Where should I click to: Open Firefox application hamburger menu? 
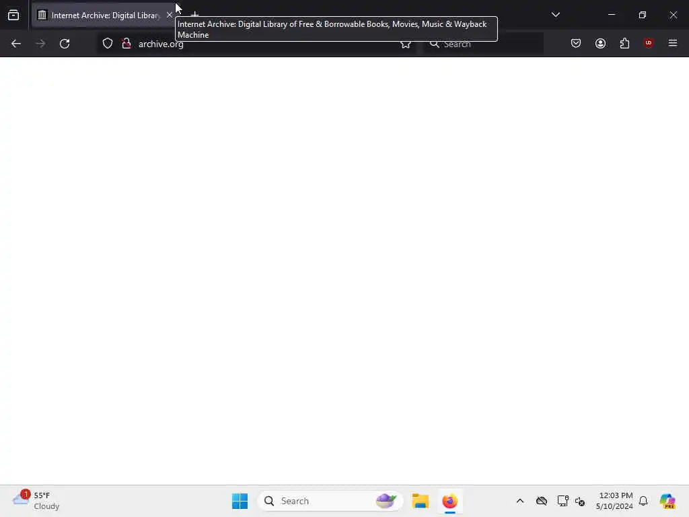point(673,43)
